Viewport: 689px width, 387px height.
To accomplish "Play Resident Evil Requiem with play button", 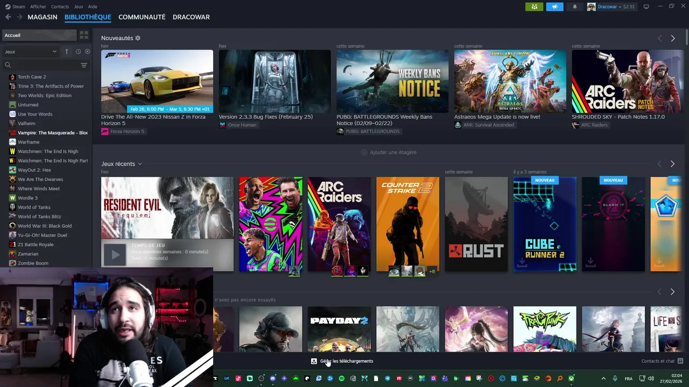I will (x=115, y=255).
